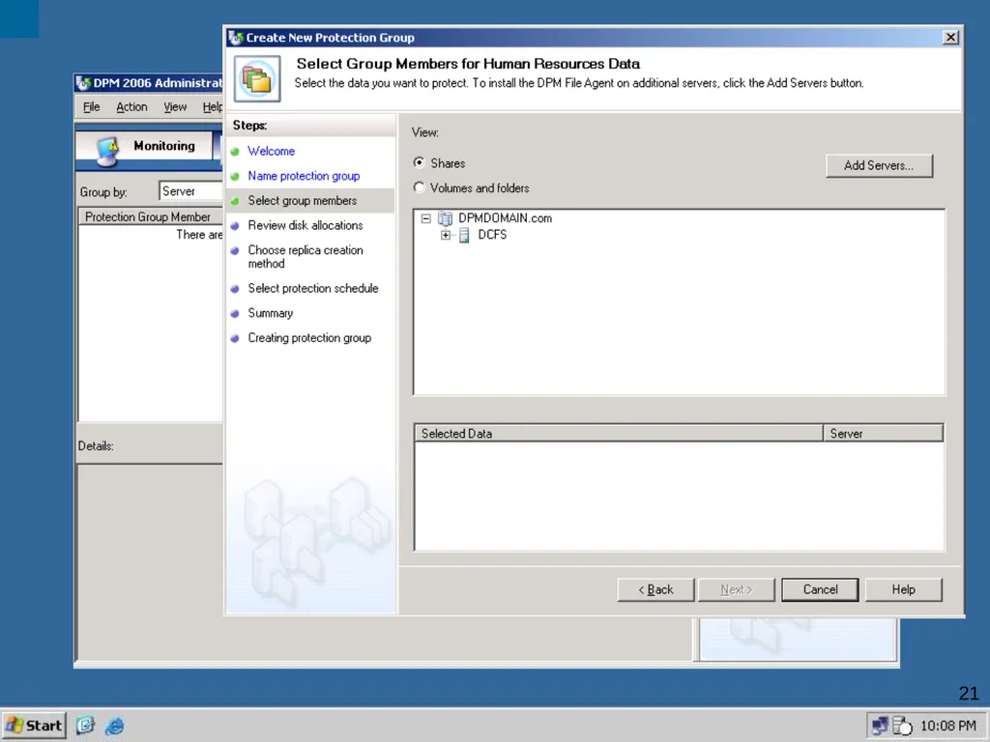Image resolution: width=990 pixels, height=742 pixels.
Task: Click the 'Summary' step text
Action: [271, 313]
